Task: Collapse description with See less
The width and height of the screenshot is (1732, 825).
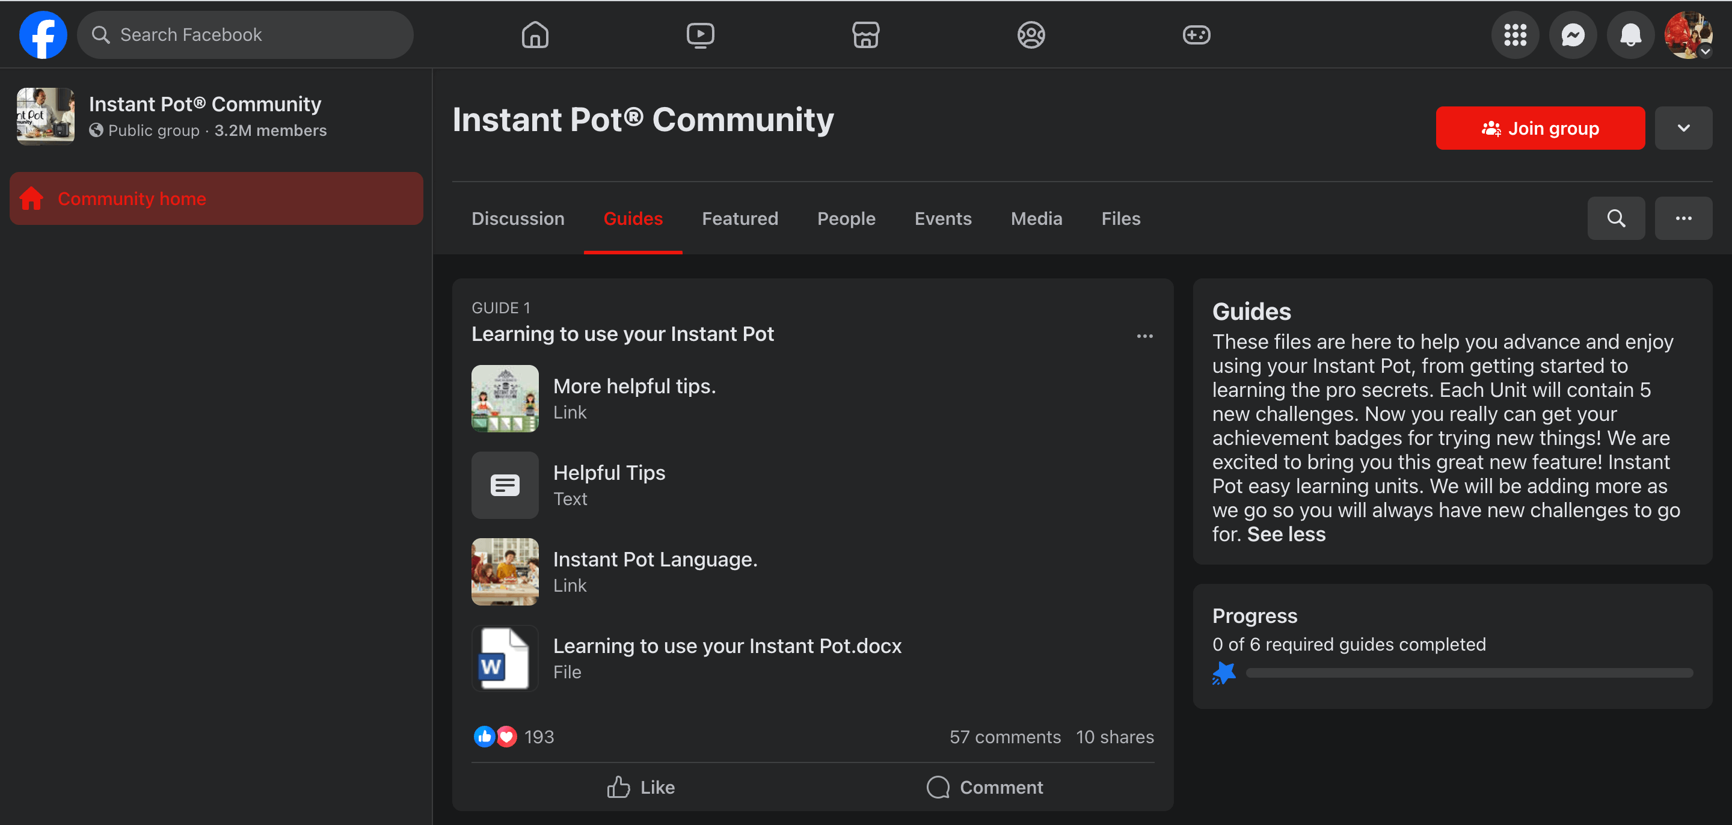Action: [x=1286, y=535]
